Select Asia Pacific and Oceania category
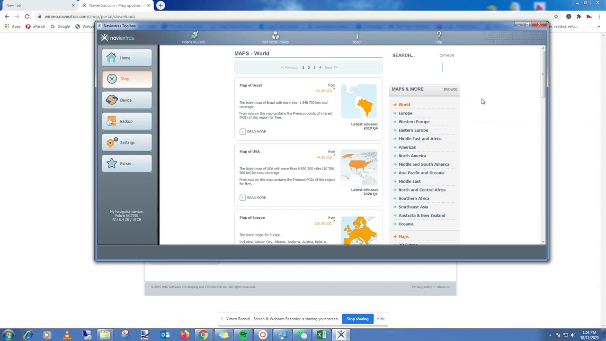 [x=421, y=173]
